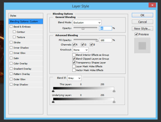Toggle the Drop Shadow effect checkbox

click(x=11, y=84)
